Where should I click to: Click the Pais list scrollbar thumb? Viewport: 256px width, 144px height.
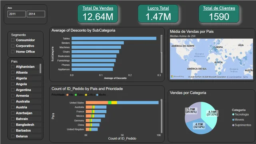coord(40,68)
